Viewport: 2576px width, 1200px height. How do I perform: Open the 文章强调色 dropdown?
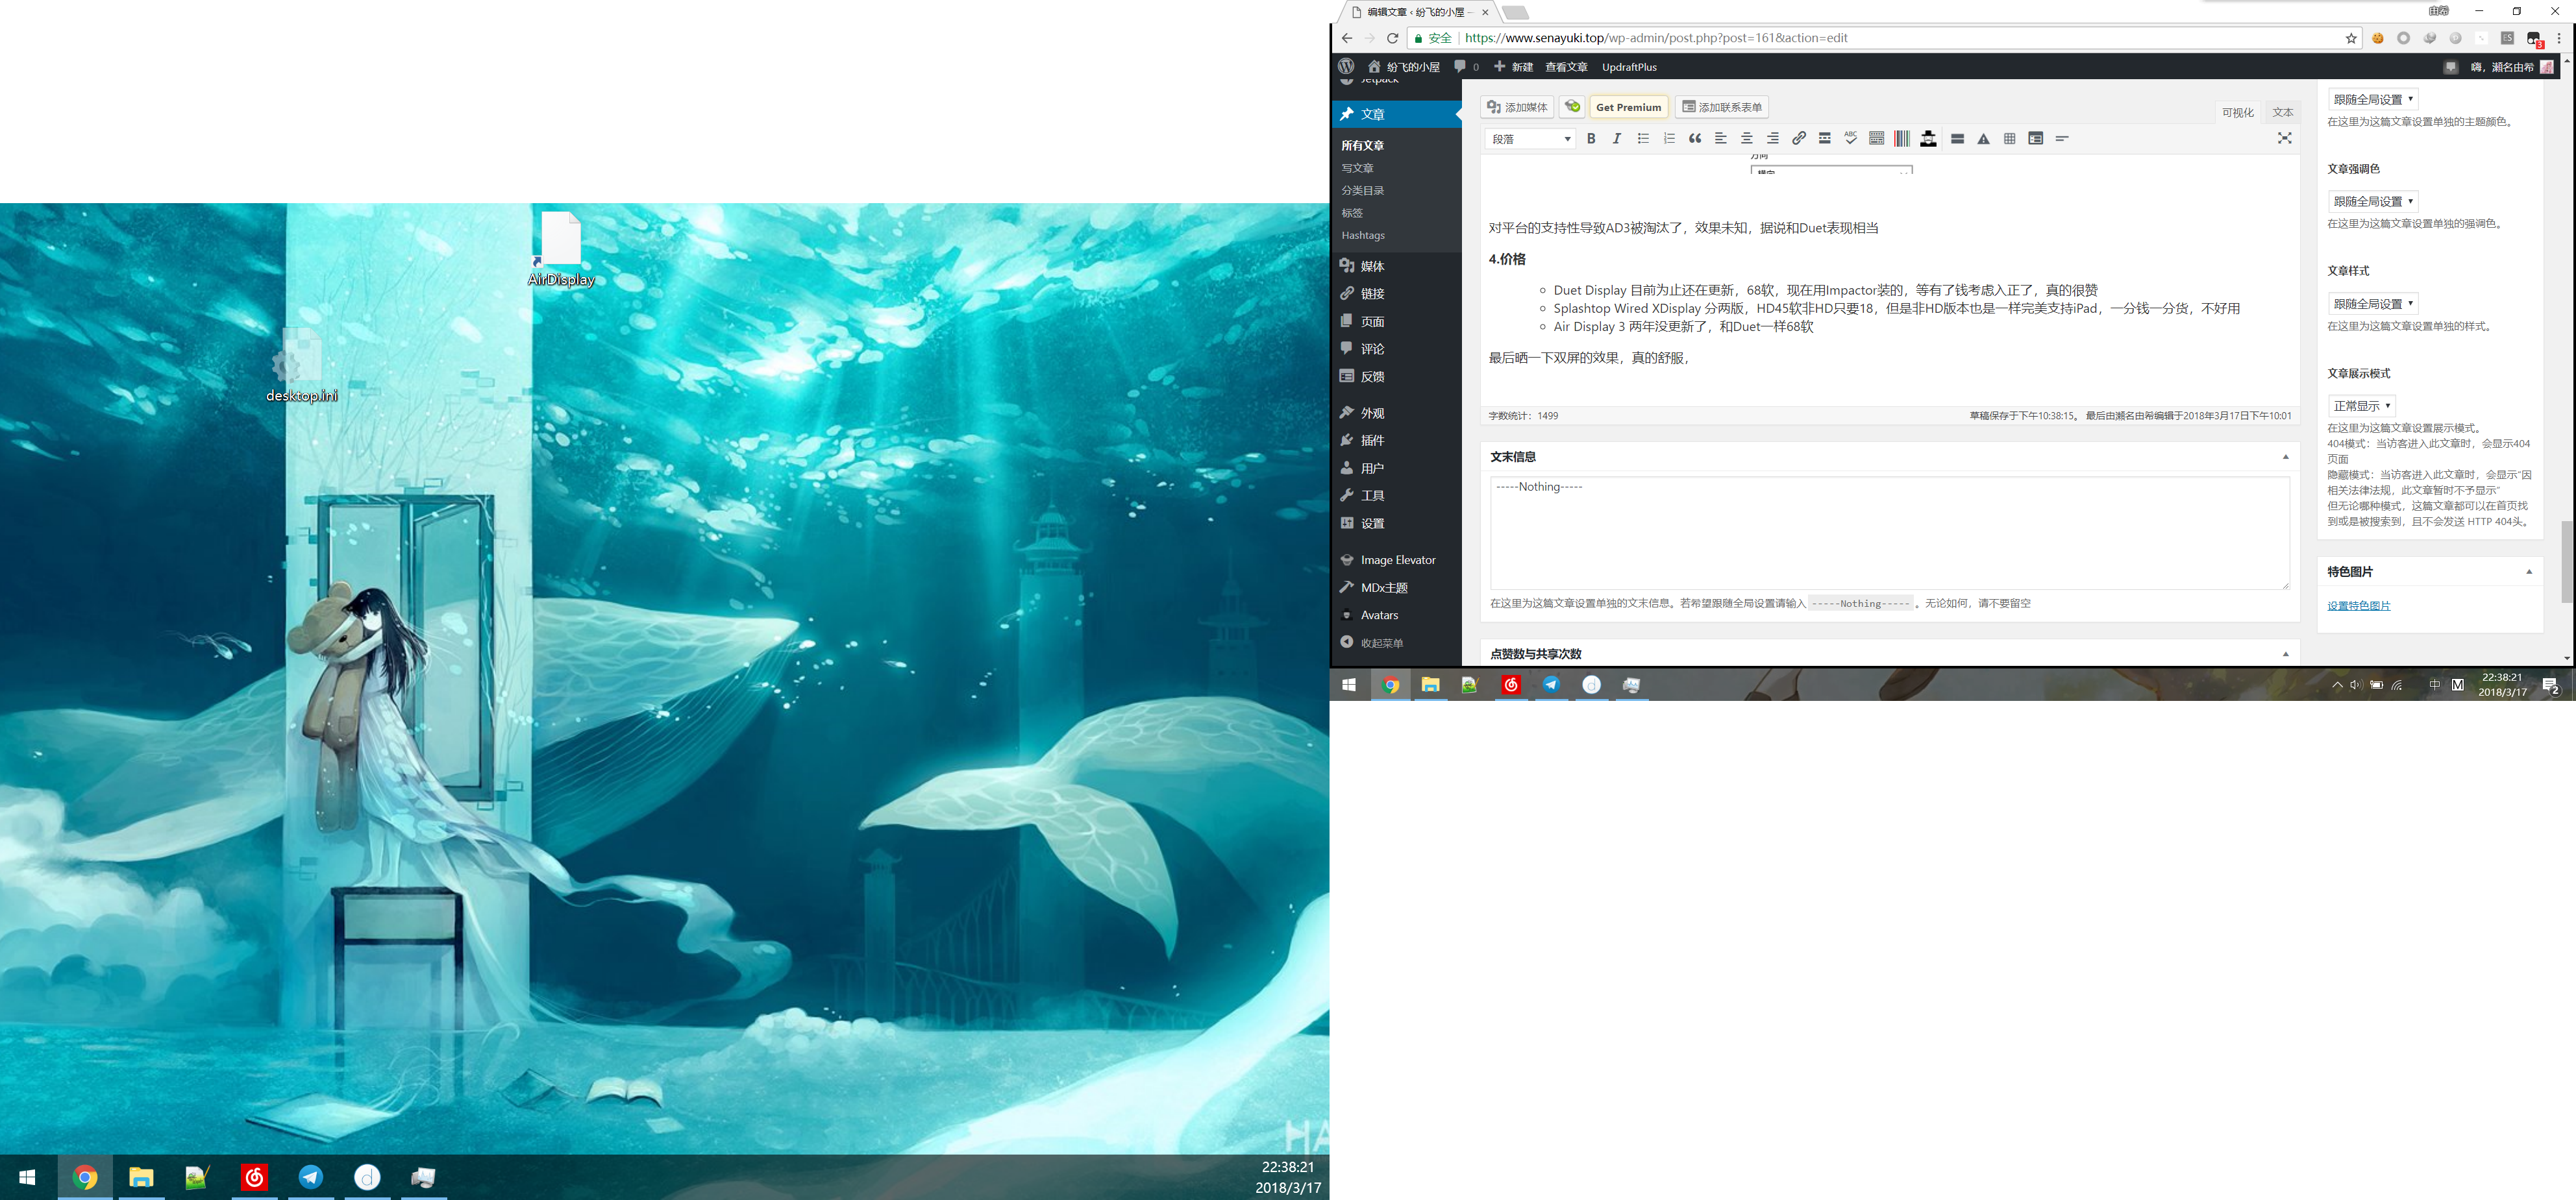pos(2373,201)
